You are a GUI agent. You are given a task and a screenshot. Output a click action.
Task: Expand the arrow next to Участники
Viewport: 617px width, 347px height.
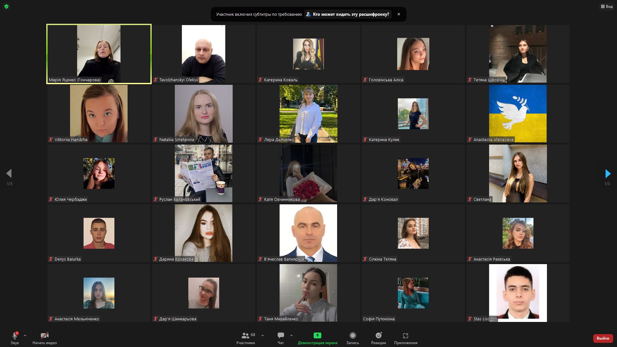point(263,335)
